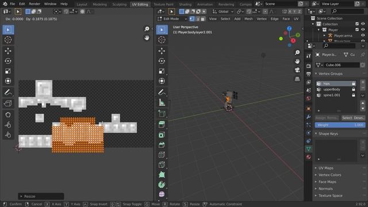Image resolution: width=368 pixels, height=207 pixels.
Task: Open the File menu
Action: tap(13, 4)
